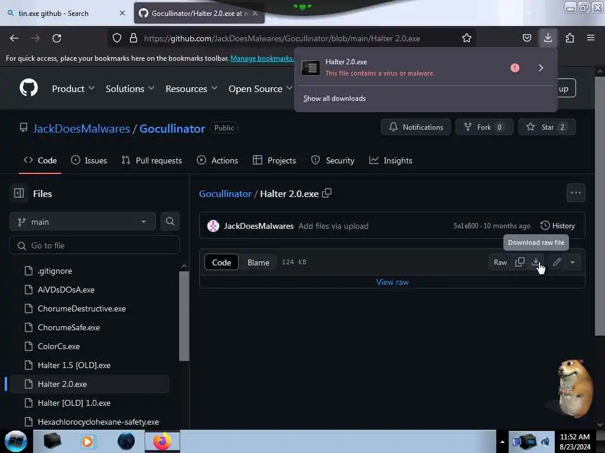The height and width of the screenshot is (453, 605).
Task: Click the Download raw file icon
Action: (535, 262)
